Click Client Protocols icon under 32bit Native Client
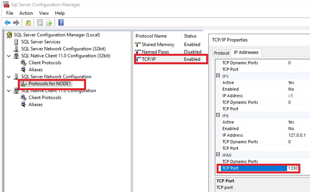Image resolution: width=310 pixels, height=192 pixels. point(24,63)
